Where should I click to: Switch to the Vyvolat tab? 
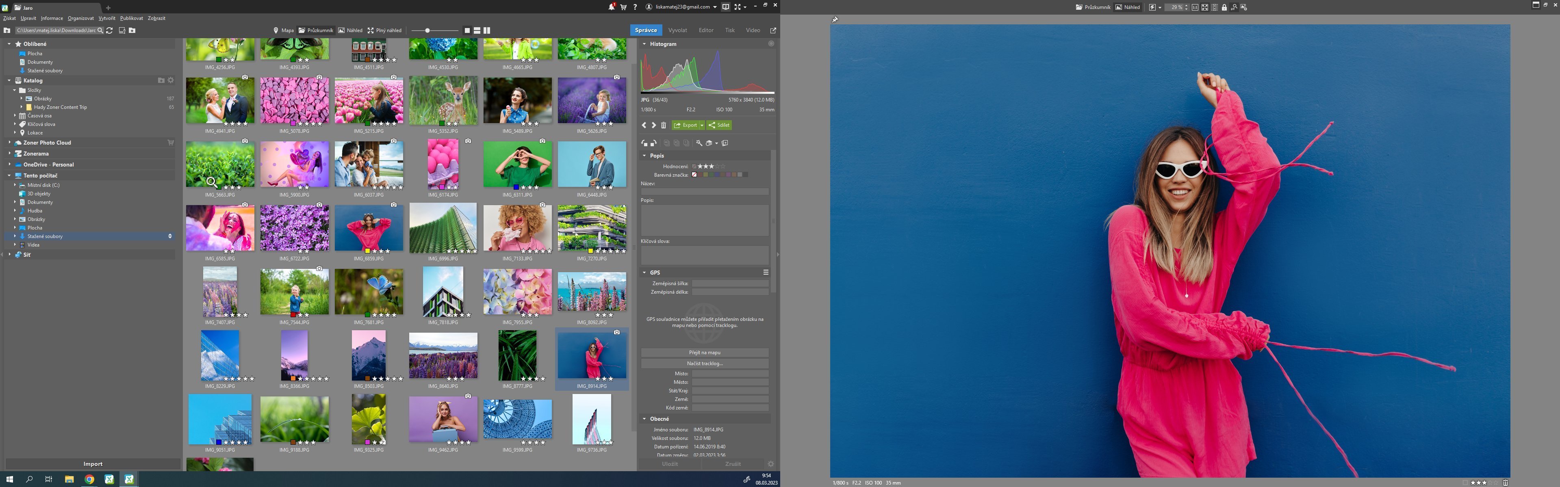tap(677, 30)
